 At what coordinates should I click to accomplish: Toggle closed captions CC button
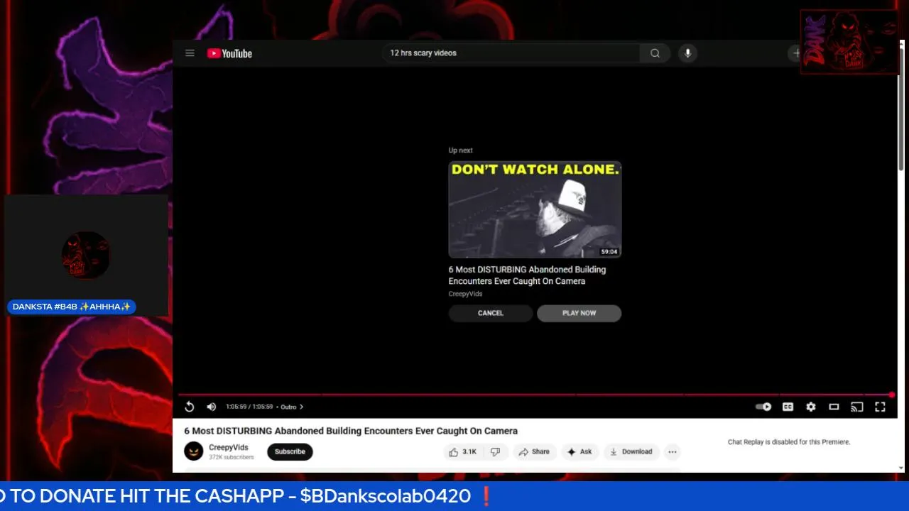pos(788,407)
